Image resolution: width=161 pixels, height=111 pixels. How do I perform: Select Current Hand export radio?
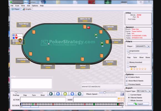[x=129, y=95]
